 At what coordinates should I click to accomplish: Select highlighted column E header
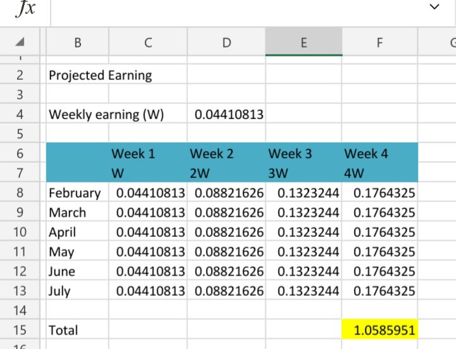tap(303, 42)
